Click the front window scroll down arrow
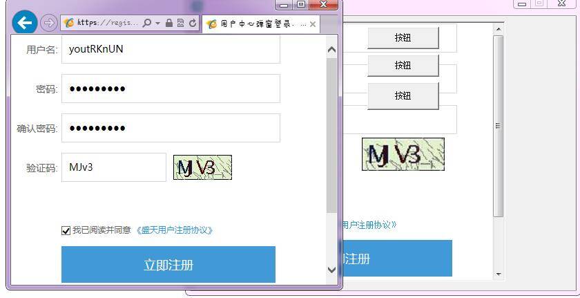 (x=332, y=270)
